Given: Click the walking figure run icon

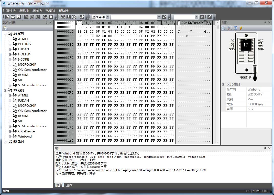Looking at the screenshot, I should point(202,17).
